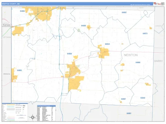The width and height of the screenshot is (166, 124).
Task: Click the Kansas state label
Action: (x=7, y=25)
